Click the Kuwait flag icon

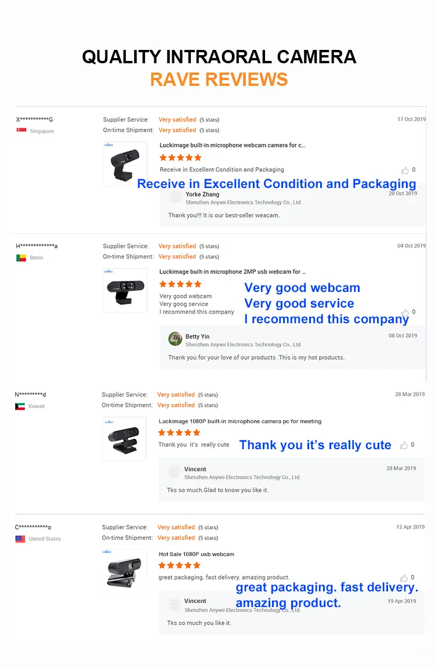click(20, 406)
